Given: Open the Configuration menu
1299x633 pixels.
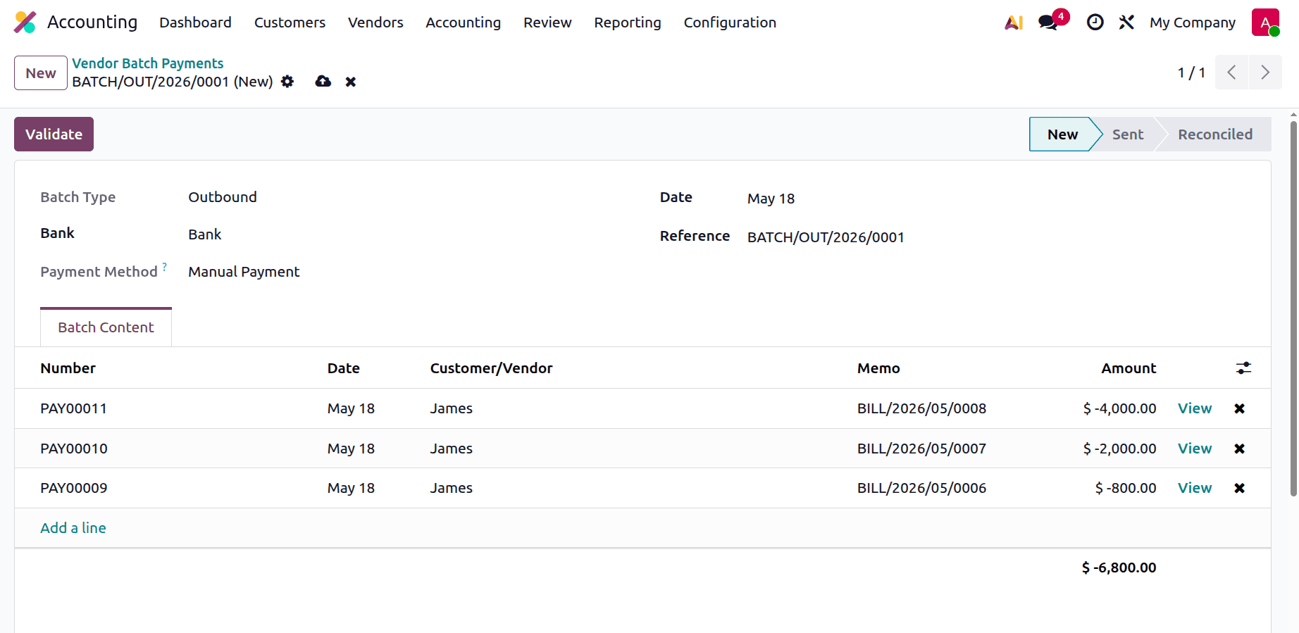Looking at the screenshot, I should coord(730,23).
